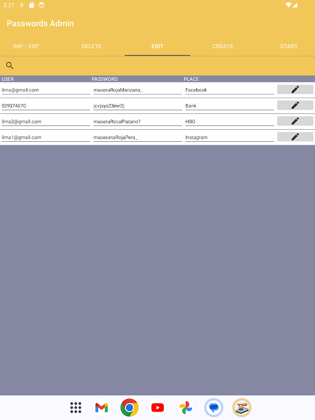The width and height of the screenshot is (315, 420).
Task: Switch to the IMP / EXP tab
Action: coord(26,46)
